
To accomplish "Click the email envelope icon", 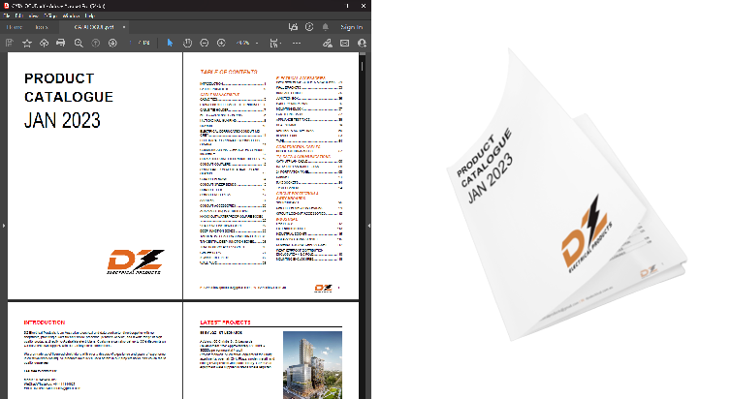I will coord(344,44).
